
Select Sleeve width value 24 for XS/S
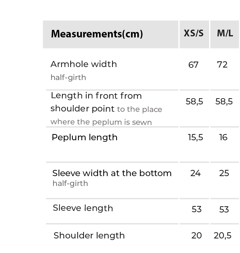(195, 173)
